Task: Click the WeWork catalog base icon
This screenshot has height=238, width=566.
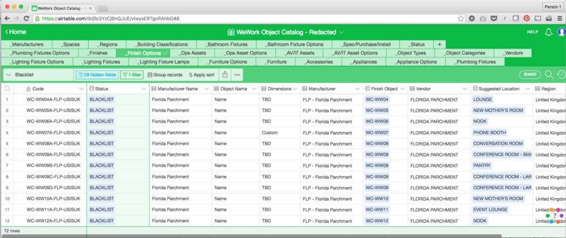Action: point(231,32)
